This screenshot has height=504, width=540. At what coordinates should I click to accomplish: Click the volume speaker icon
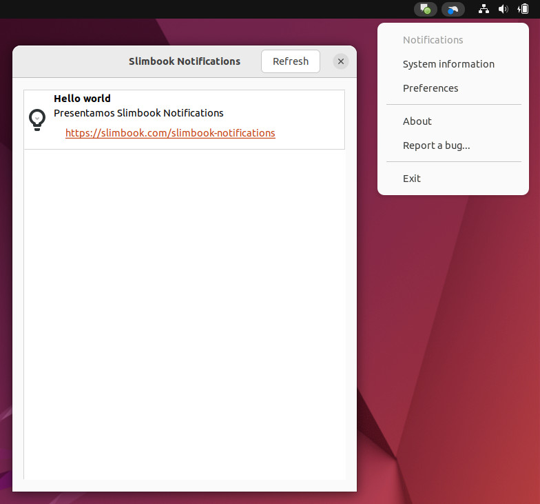click(503, 10)
